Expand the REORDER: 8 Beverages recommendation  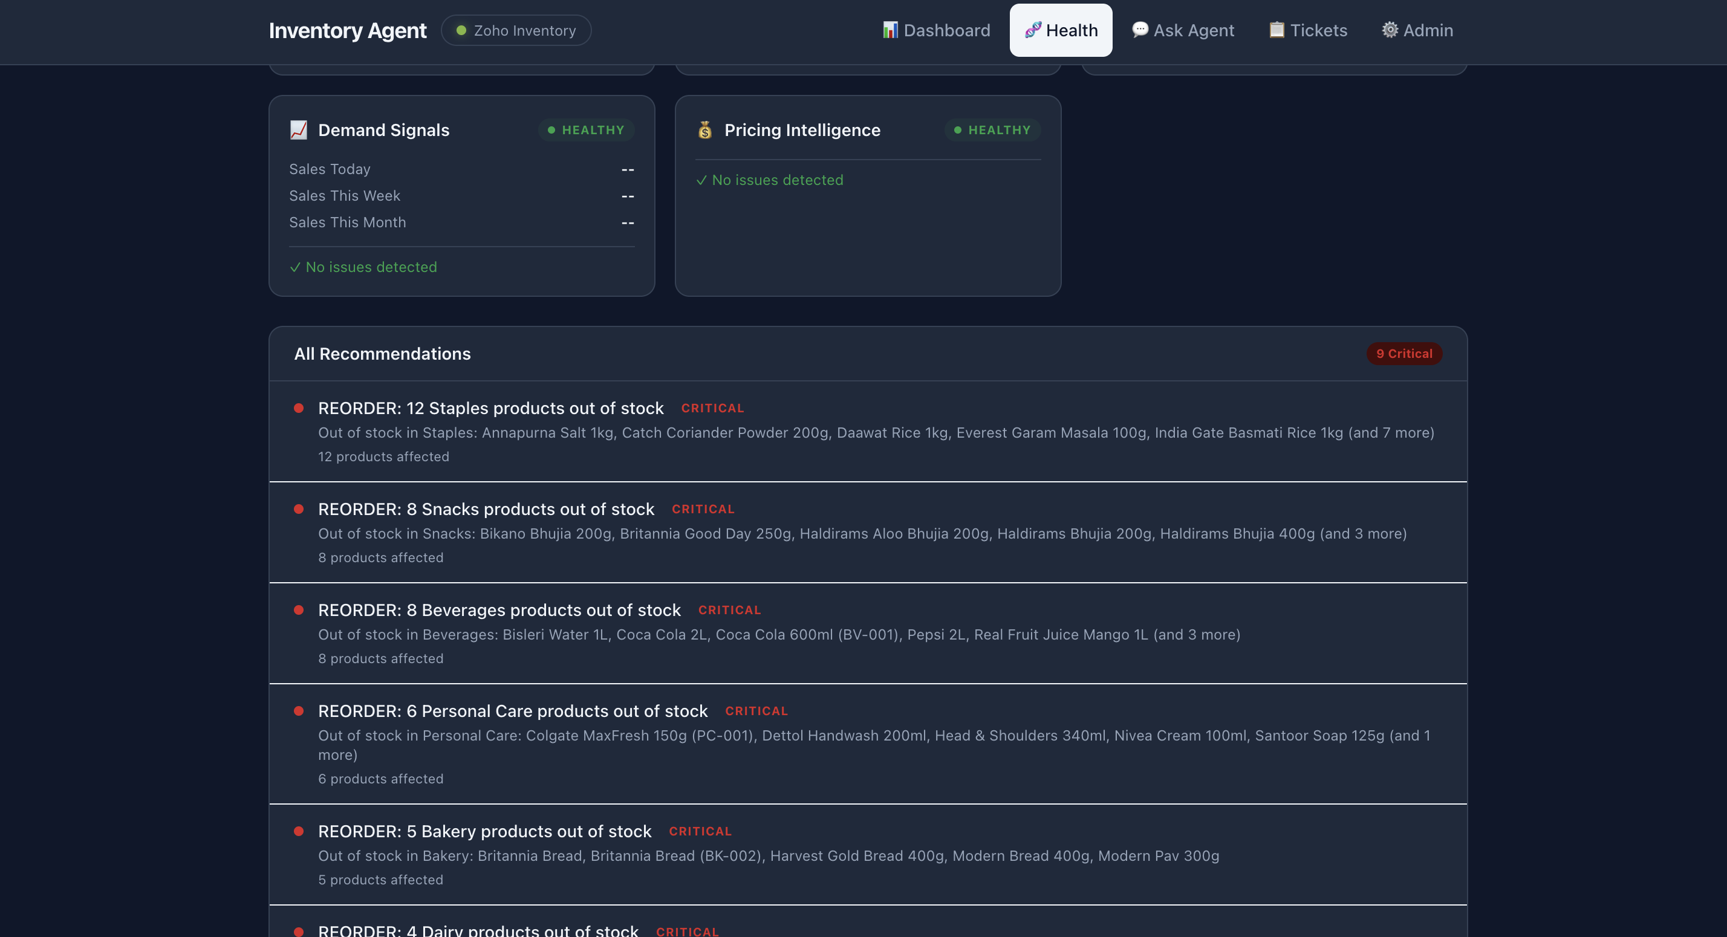click(x=499, y=610)
